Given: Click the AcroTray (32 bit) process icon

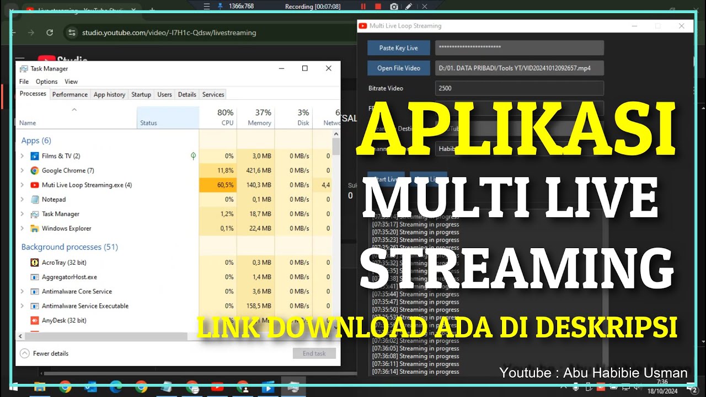Looking at the screenshot, I should tap(35, 262).
